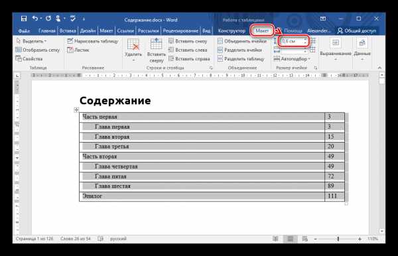Click the Split Table button (Разделить таблицу)
The width and height of the screenshot is (398, 256).
click(x=241, y=59)
